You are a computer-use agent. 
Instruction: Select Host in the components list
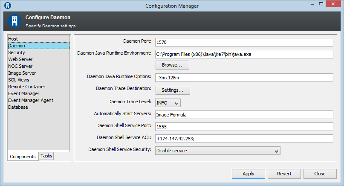[39, 39]
